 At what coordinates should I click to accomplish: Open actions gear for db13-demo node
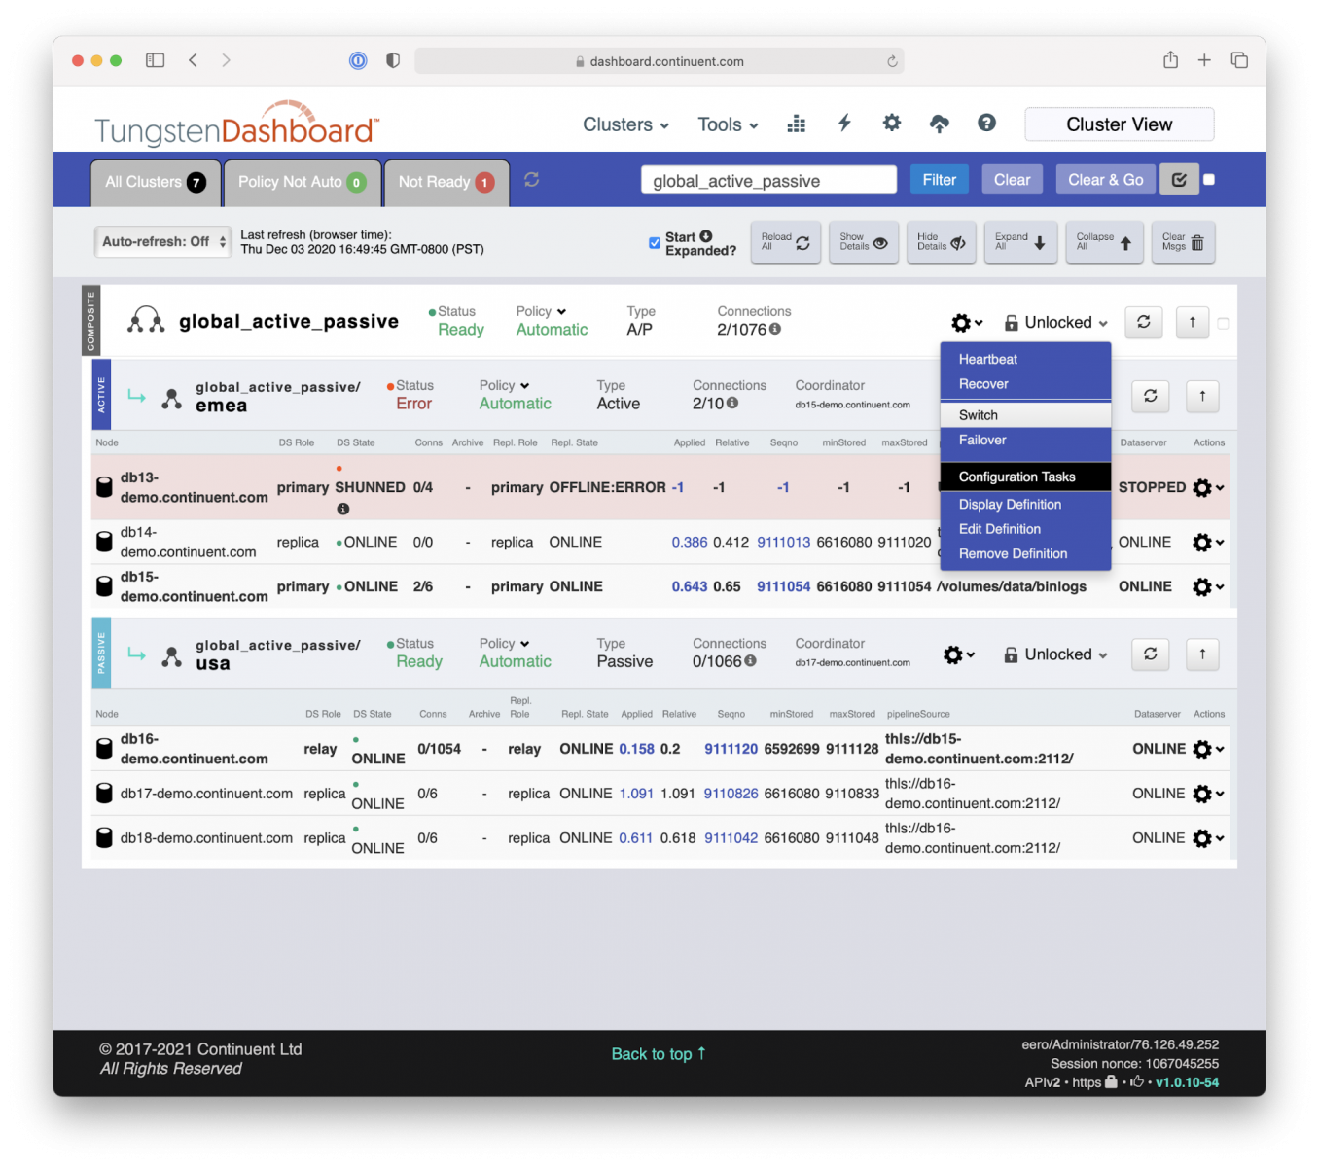click(1207, 488)
